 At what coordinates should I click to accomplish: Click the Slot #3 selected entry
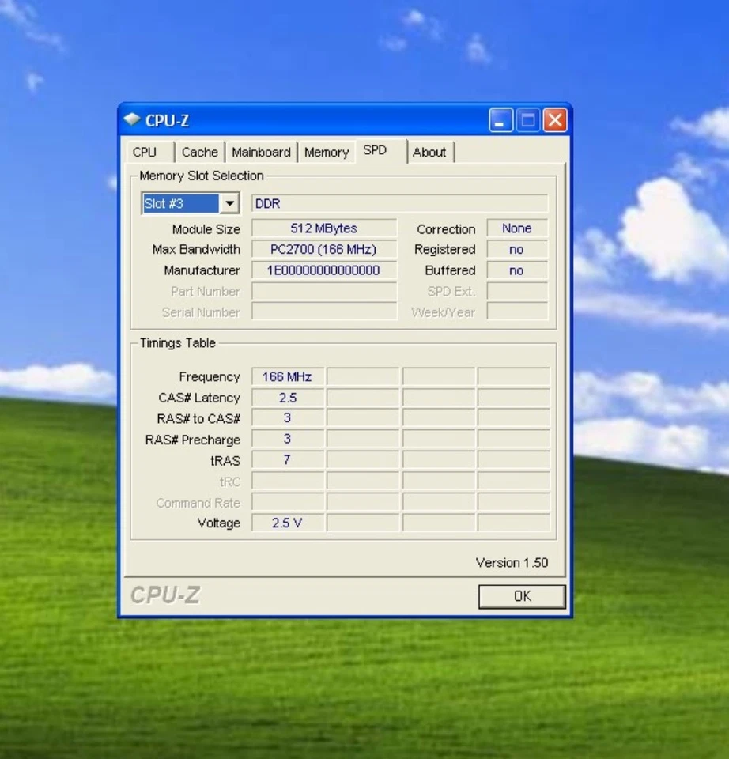(180, 203)
